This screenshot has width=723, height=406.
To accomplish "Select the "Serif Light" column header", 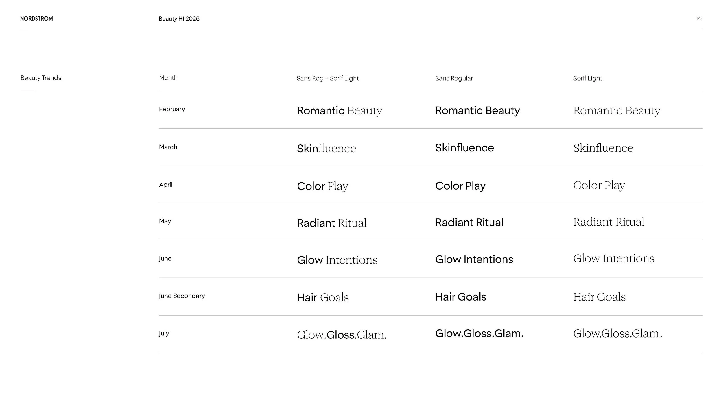I will pos(587,78).
